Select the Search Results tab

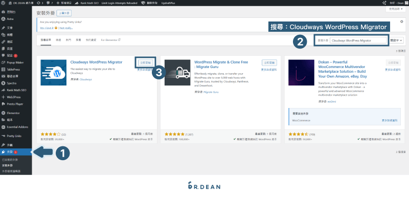coord(46,40)
